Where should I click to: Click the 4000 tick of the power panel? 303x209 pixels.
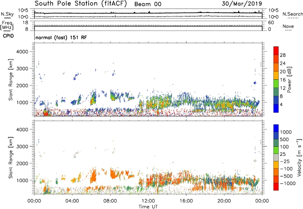coord(22,52)
